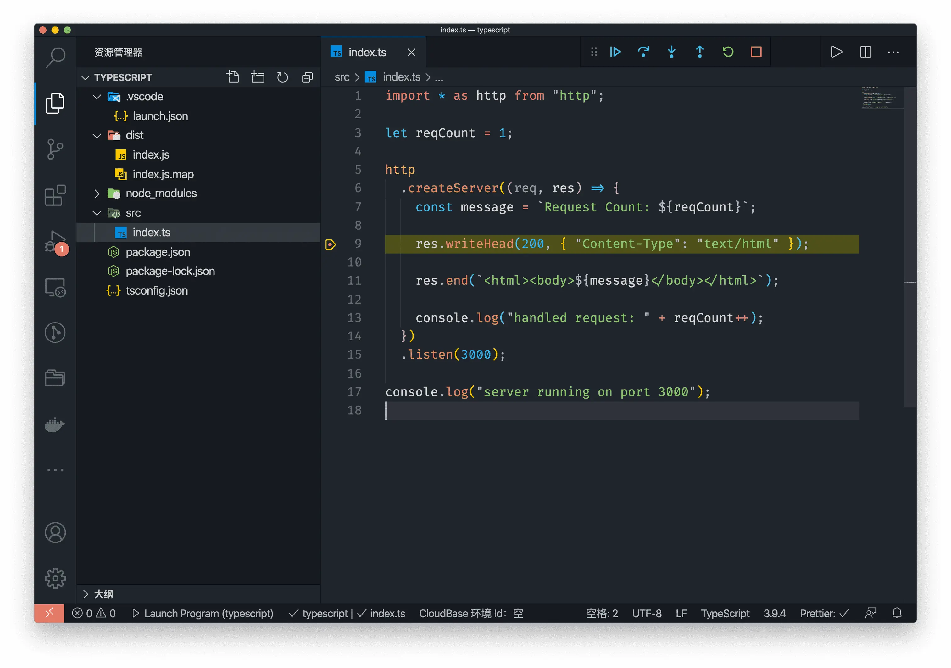Show errors and warnings count
Screen dimensions: 951x668
tap(94, 613)
